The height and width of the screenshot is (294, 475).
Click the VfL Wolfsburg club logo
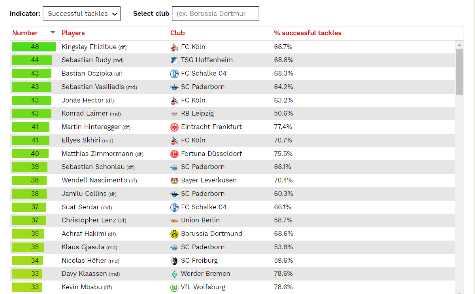(x=174, y=288)
